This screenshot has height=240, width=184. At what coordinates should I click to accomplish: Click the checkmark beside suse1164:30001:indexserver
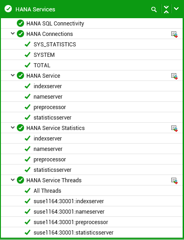point(28,201)
